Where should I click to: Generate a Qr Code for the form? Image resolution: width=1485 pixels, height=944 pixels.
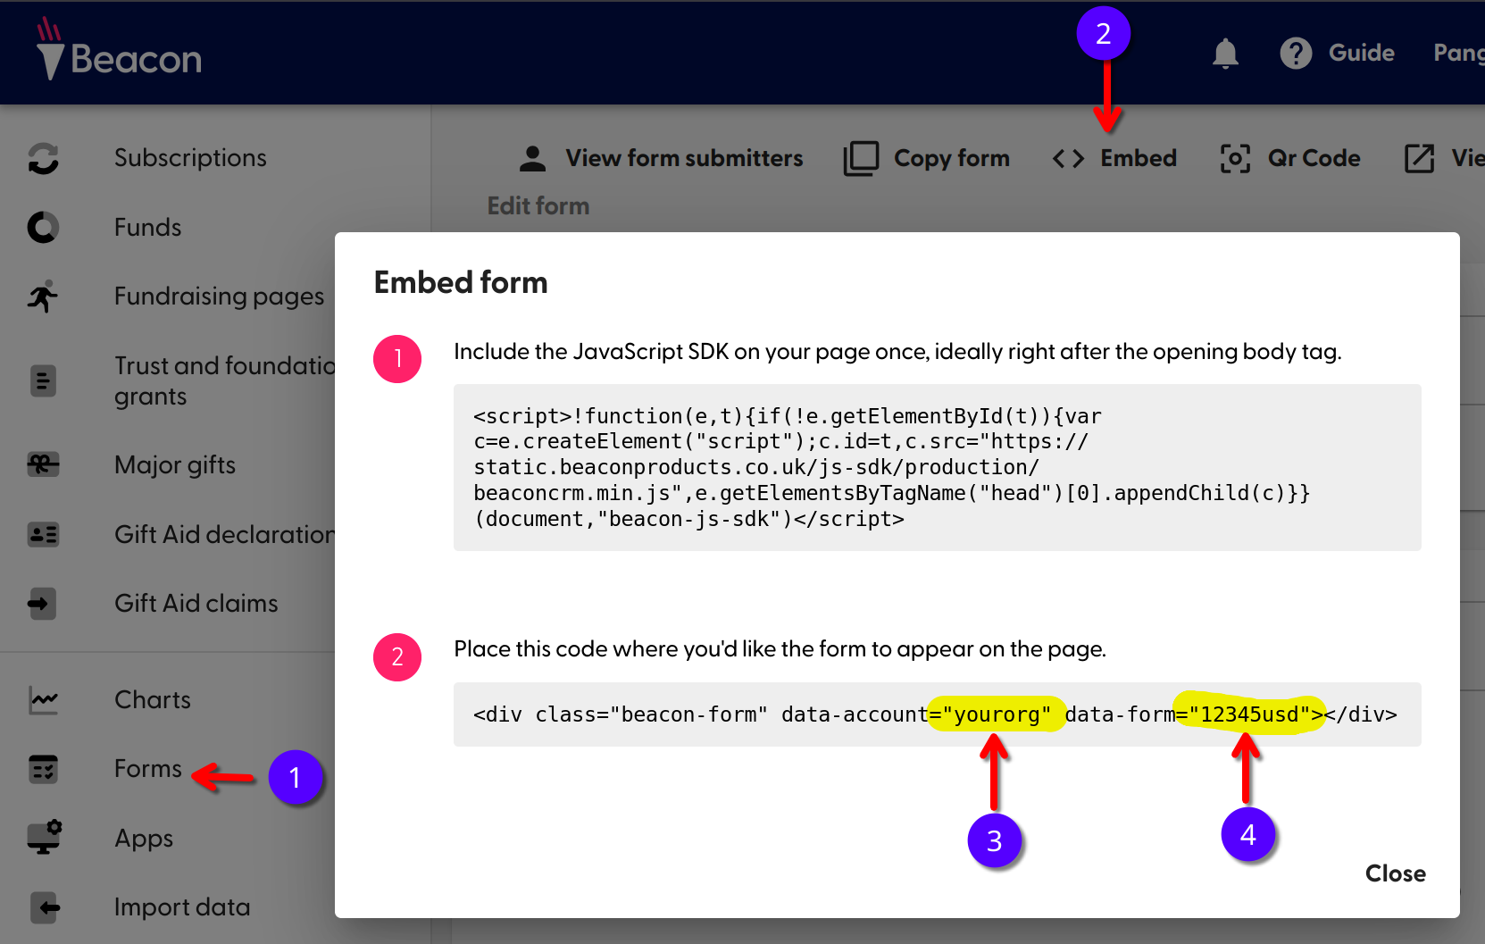(x=1290, y=158)
